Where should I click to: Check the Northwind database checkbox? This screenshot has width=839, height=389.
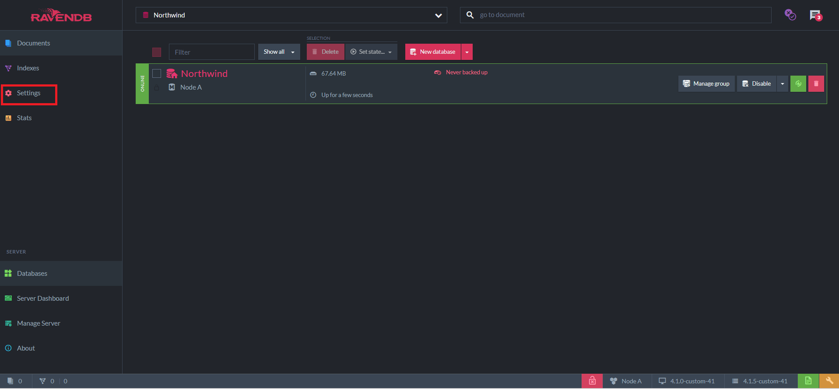pos(157,73)
